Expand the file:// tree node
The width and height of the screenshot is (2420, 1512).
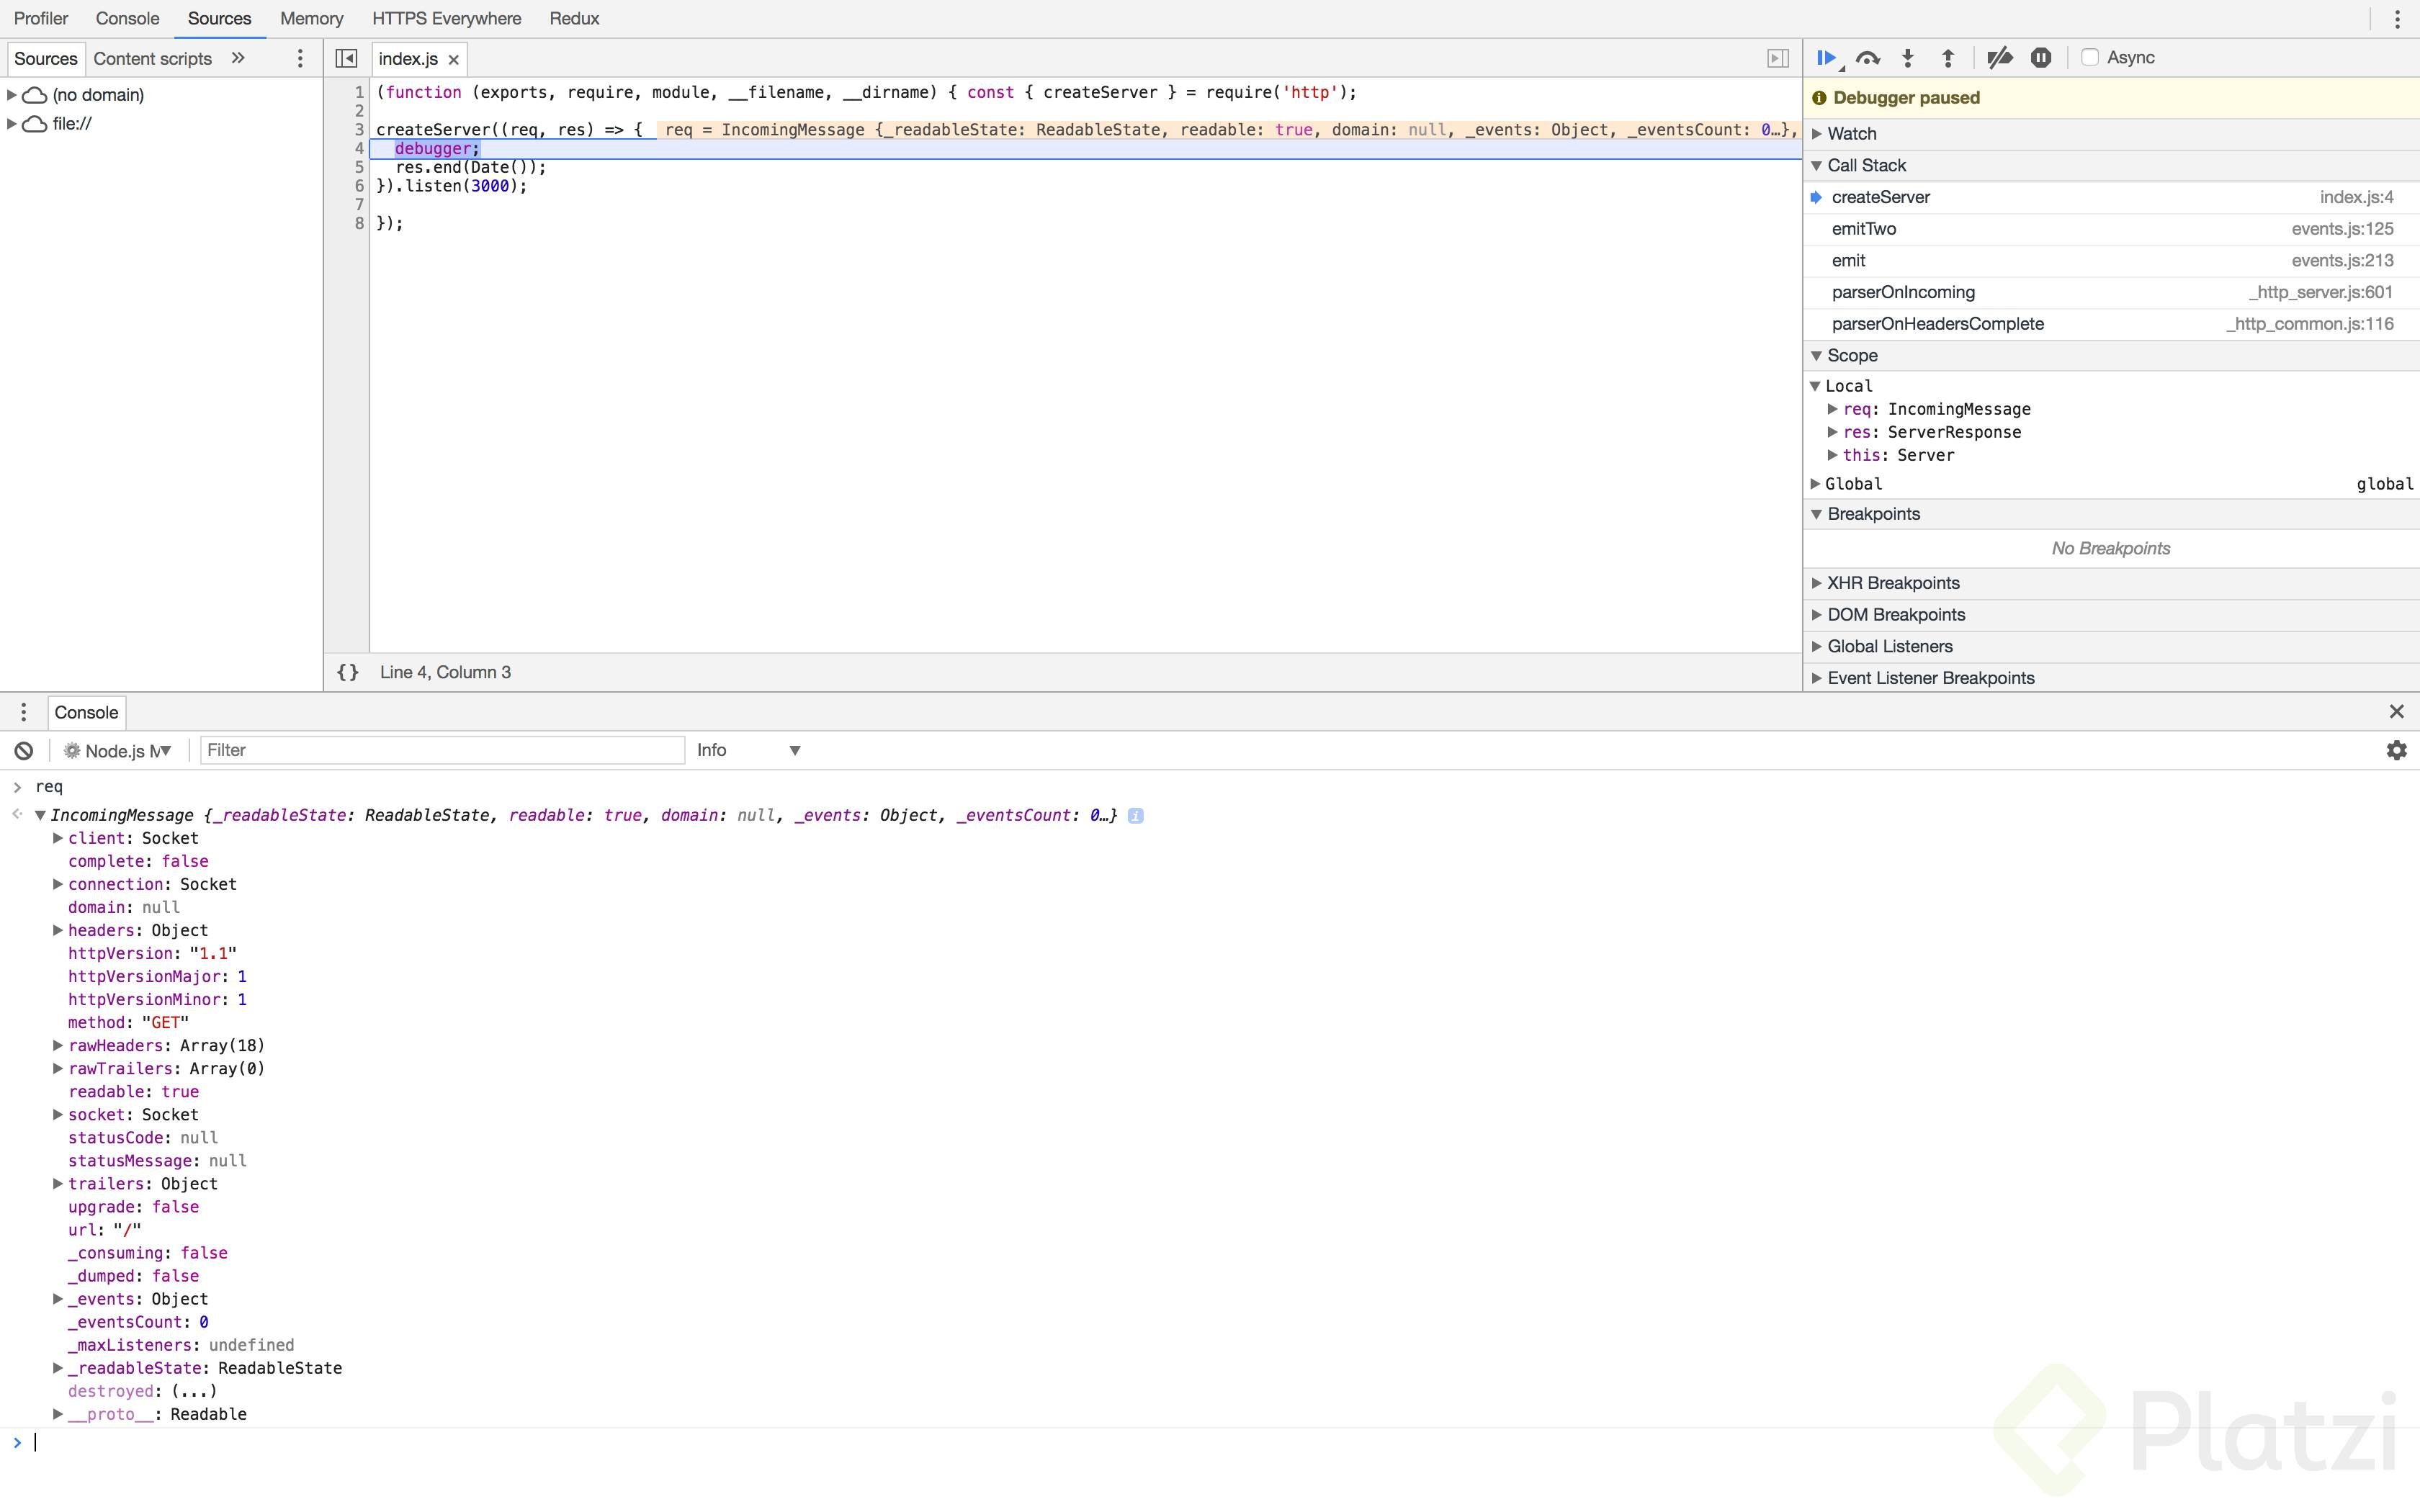point(12,124)
